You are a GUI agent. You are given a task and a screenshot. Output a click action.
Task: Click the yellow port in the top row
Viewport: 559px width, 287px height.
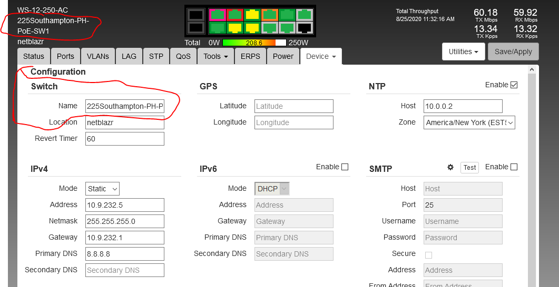(x=251, y=15)
